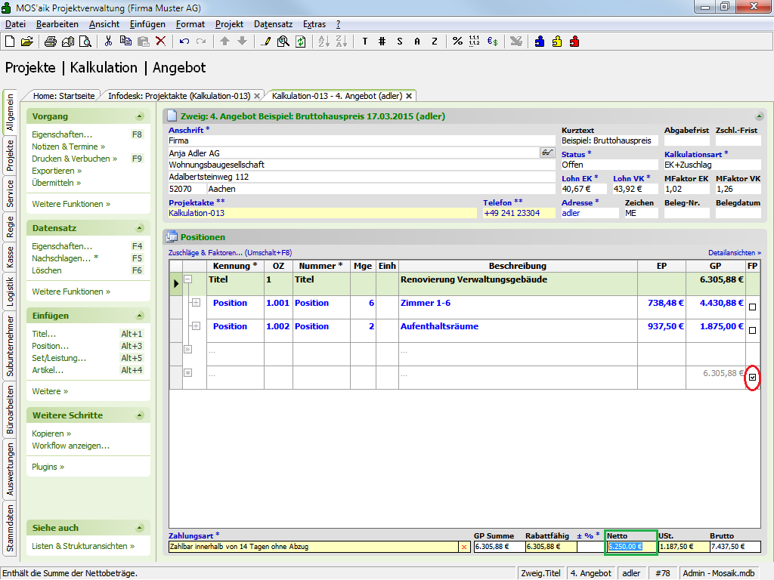This screenshot has height=580, width=774.
Task: Clear Zahlungsart with the small x button
Action: (463, 547)
